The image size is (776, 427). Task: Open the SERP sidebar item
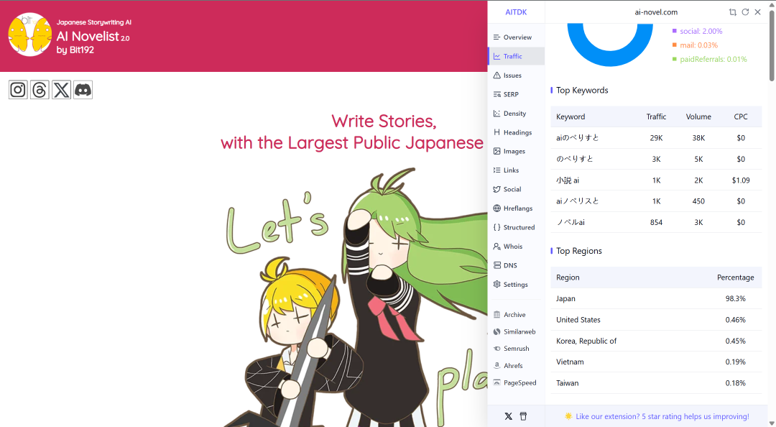[516, 94]
